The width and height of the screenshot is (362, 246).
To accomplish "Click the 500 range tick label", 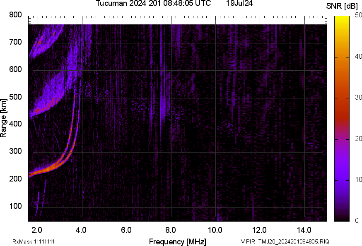I will click(x=15, y=97).
